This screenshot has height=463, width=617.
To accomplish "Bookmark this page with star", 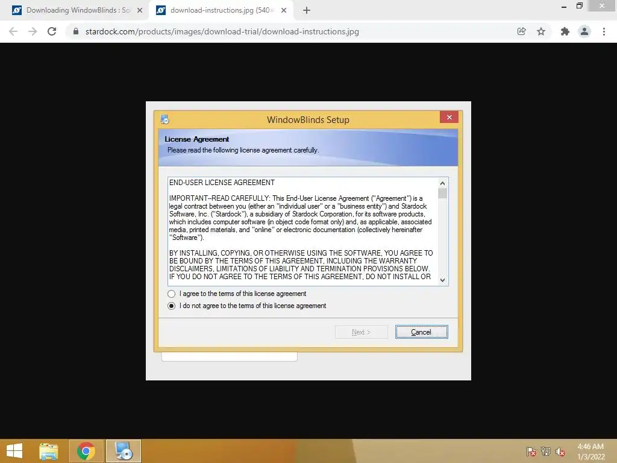I will click(x=541, y=31).
